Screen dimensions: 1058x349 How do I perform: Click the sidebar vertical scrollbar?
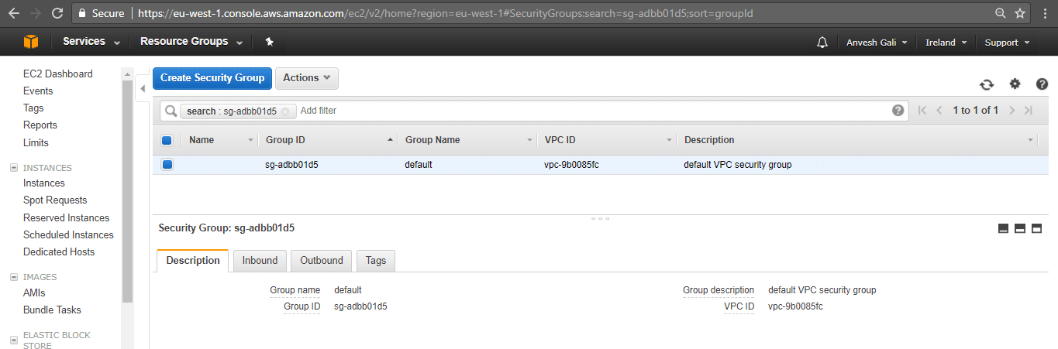point(128,190)
